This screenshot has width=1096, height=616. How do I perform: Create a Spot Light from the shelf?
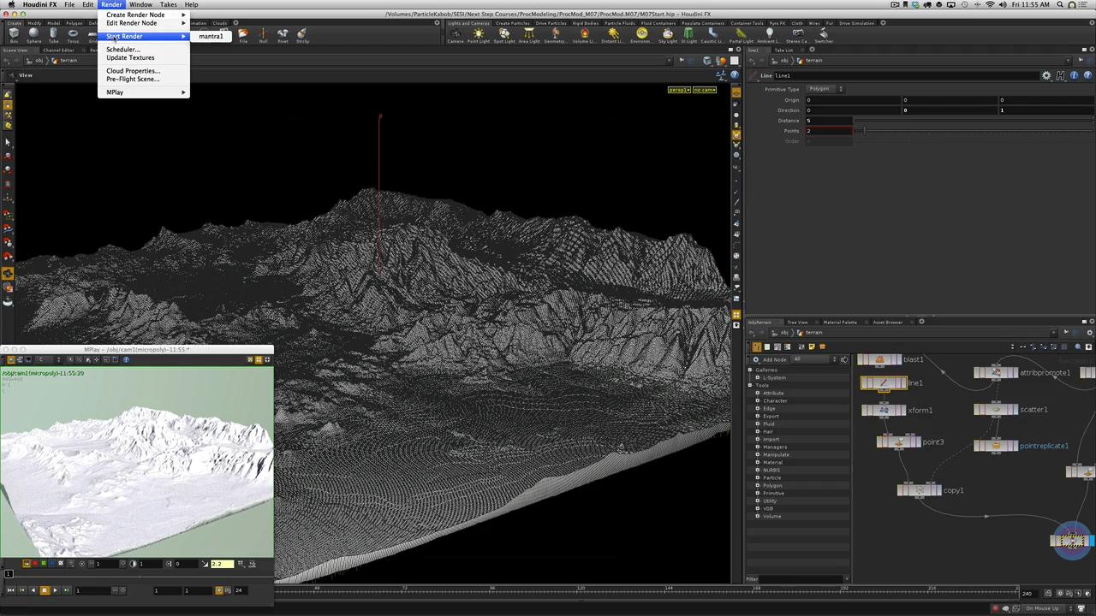click(x=504, y=35)
